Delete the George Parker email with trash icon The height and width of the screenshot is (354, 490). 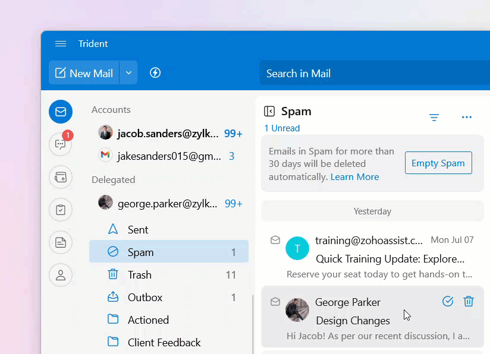pyautogui.click(x=469, y=301)
